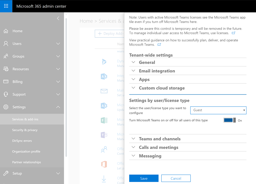
Task: Turn off Microsoft Teams toggle switch
Action: [229, 120]
